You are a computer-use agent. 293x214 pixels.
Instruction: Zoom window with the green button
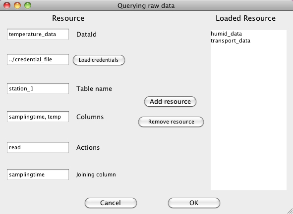(28, 5)
